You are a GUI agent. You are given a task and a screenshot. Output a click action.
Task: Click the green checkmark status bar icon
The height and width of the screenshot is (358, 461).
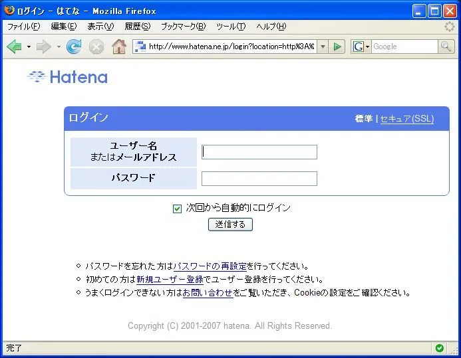coord(440,348)
